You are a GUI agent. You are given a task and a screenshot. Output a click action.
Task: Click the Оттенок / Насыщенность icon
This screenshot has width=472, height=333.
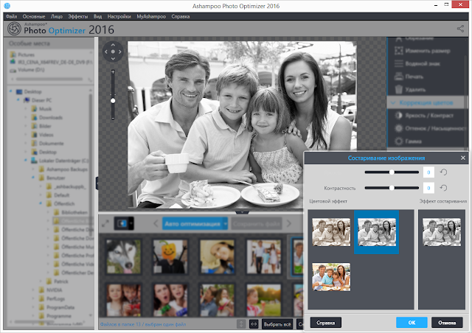(x=399, y=128)
